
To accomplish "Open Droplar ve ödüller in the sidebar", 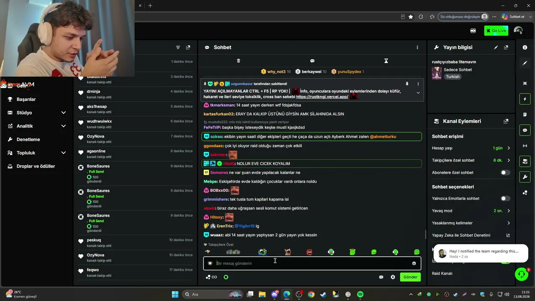I will pos(36,166).
